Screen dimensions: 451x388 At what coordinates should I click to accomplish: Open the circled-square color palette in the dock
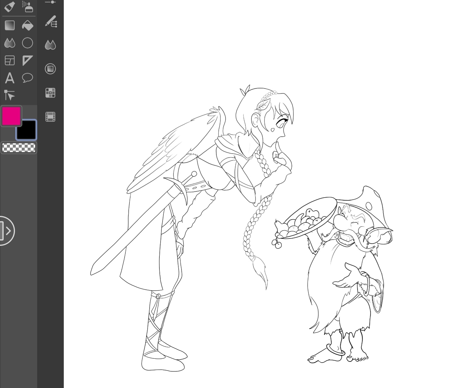(51, 69)
